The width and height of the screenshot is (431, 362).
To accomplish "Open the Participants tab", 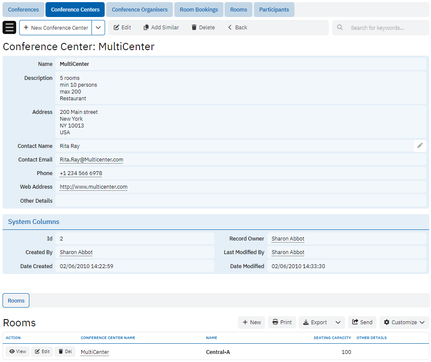I will click(274, 9).
